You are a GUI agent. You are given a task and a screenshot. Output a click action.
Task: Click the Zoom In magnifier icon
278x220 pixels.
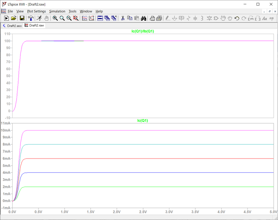[x=55, y=18]
